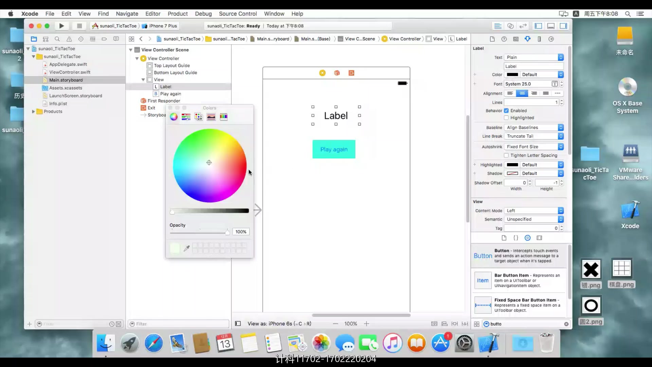Viewport: 652px width, 367px height.
Task: Show the Object library
Action: (527, 238)
